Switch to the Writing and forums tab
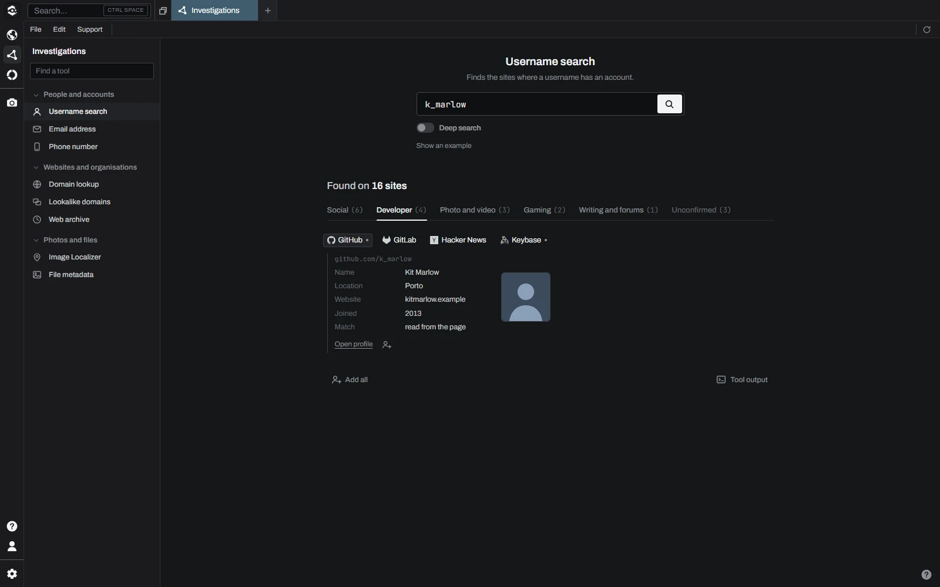 point(618,210)
